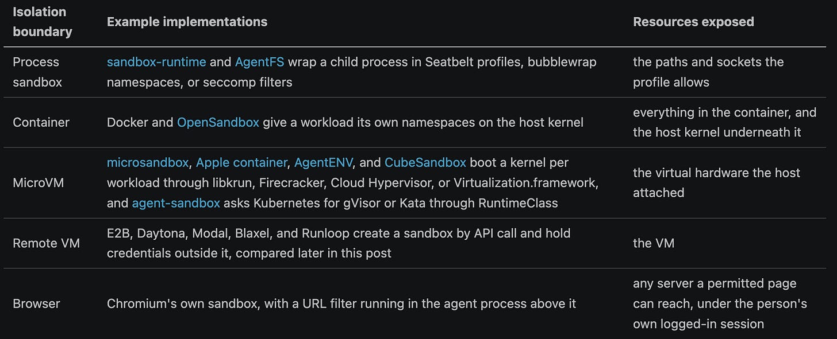This screenshot has width=837, height=339.
Task: Click the 'the virtual hardware the host attached' cell
Action: point(716,183)
